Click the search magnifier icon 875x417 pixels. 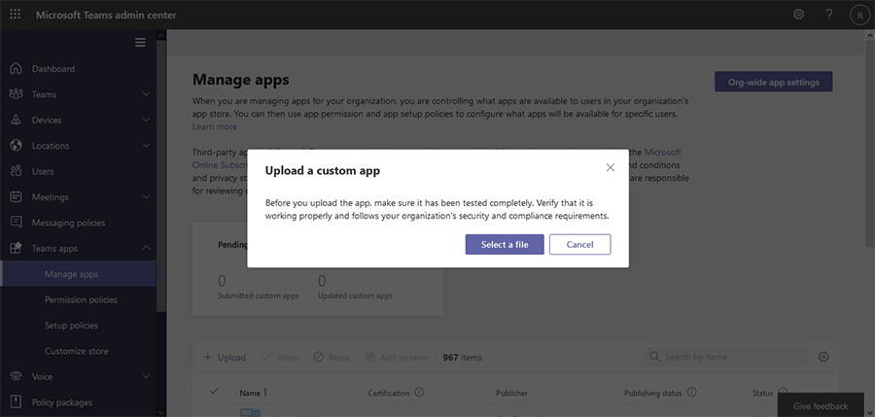655,357
